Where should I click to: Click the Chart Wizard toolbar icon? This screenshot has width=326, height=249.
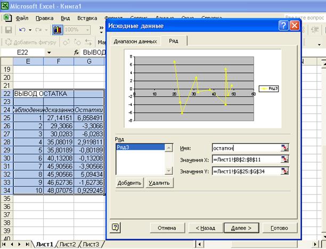59,29
